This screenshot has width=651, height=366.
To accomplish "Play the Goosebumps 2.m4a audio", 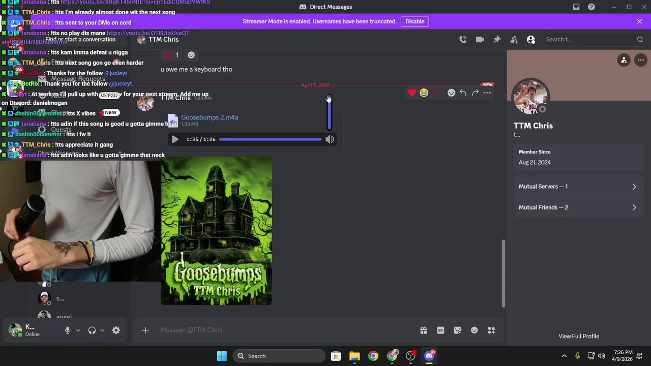I will [x=175, y=139].
